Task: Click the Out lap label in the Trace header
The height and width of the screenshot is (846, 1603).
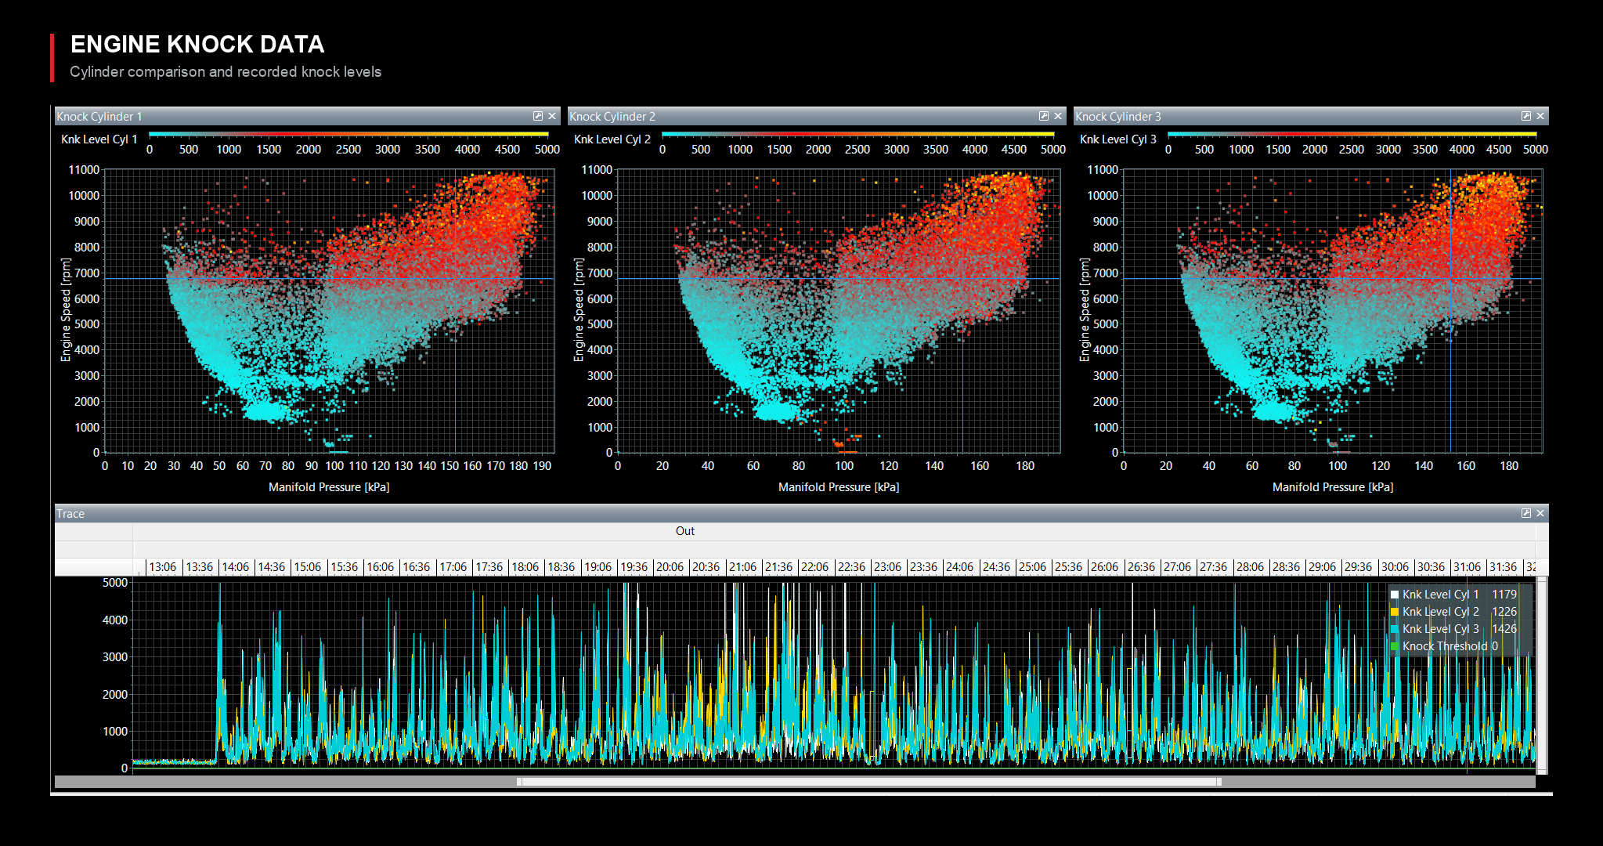Action: tap(685, 531)
